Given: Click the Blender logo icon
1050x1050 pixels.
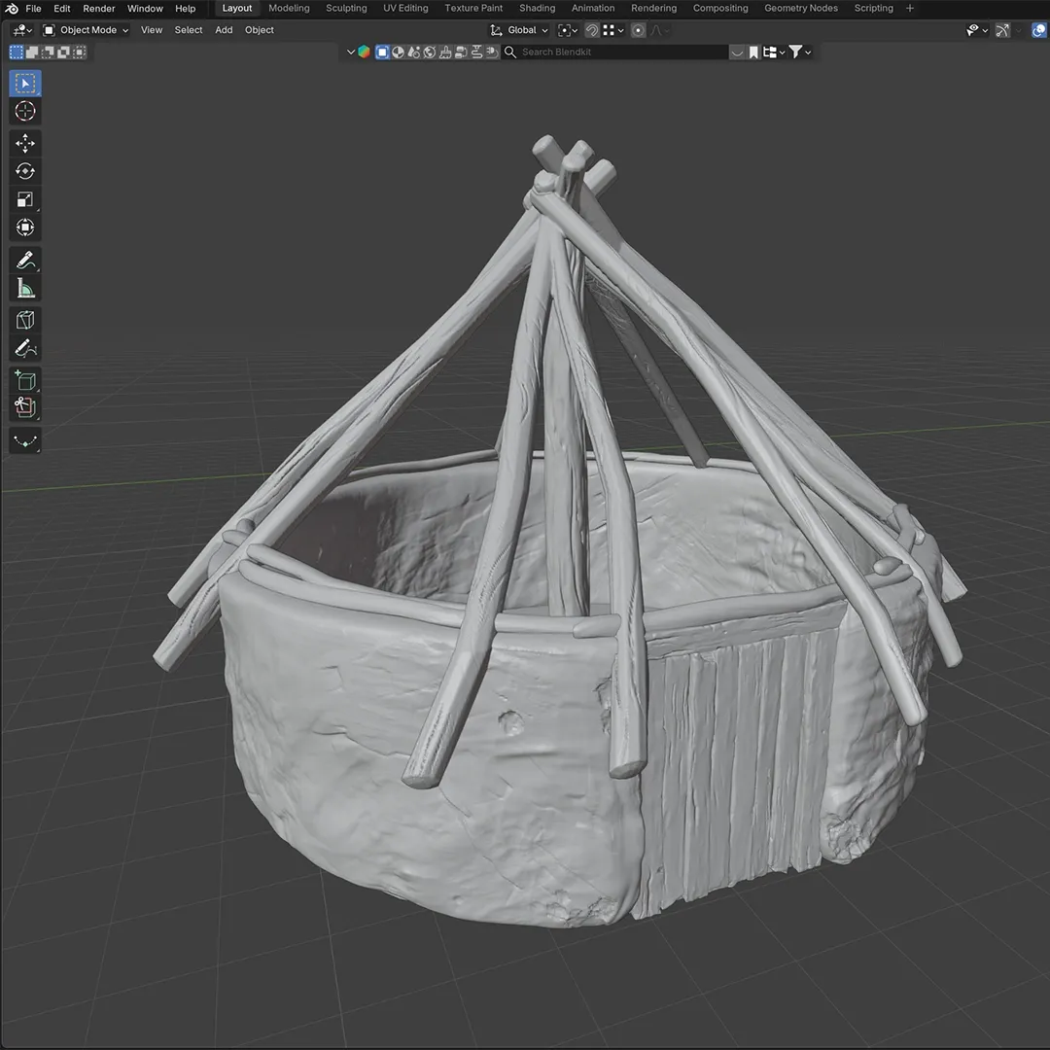Looking at the screenshot, I should point(12,9).
